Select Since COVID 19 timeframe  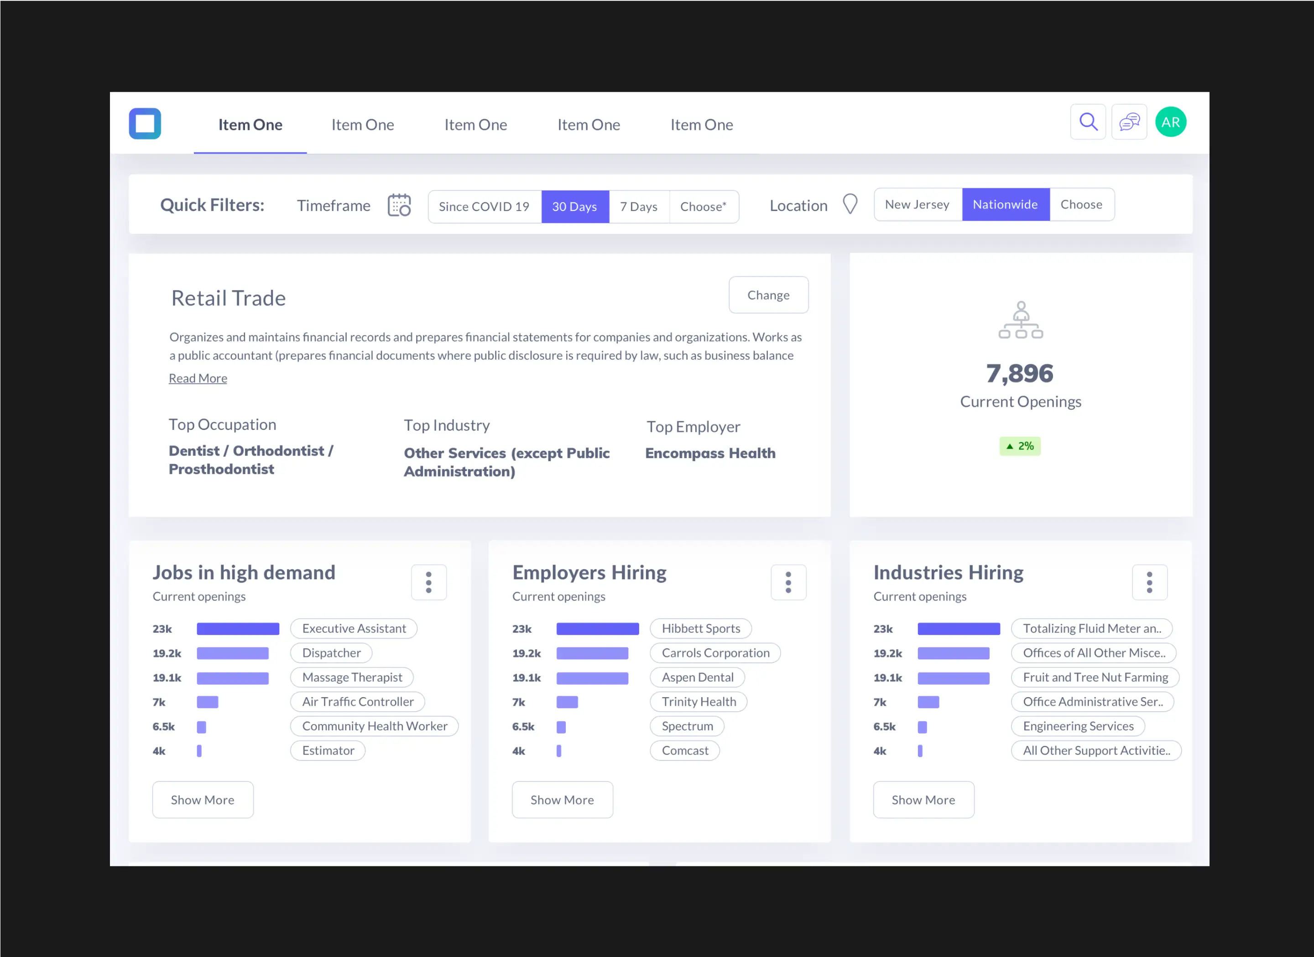(484, 207)
